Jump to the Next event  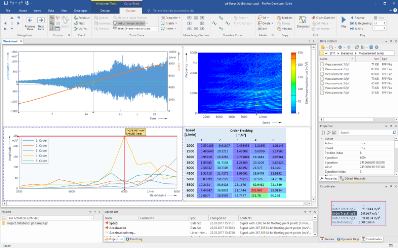pos(81,23)
